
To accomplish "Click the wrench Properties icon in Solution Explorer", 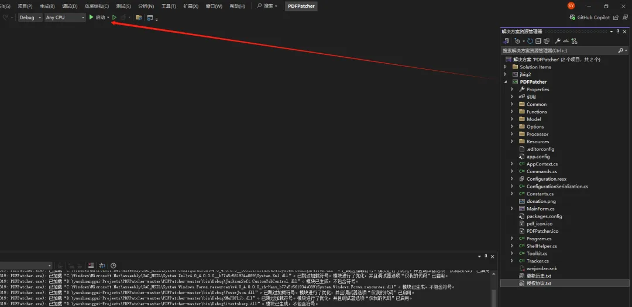I will pyautogui.click(x=558, y=41).
